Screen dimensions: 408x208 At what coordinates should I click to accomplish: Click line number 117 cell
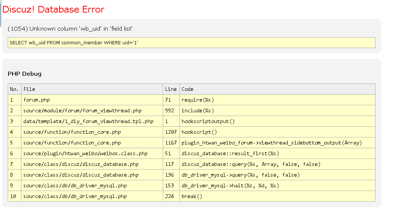pos(169,164)
